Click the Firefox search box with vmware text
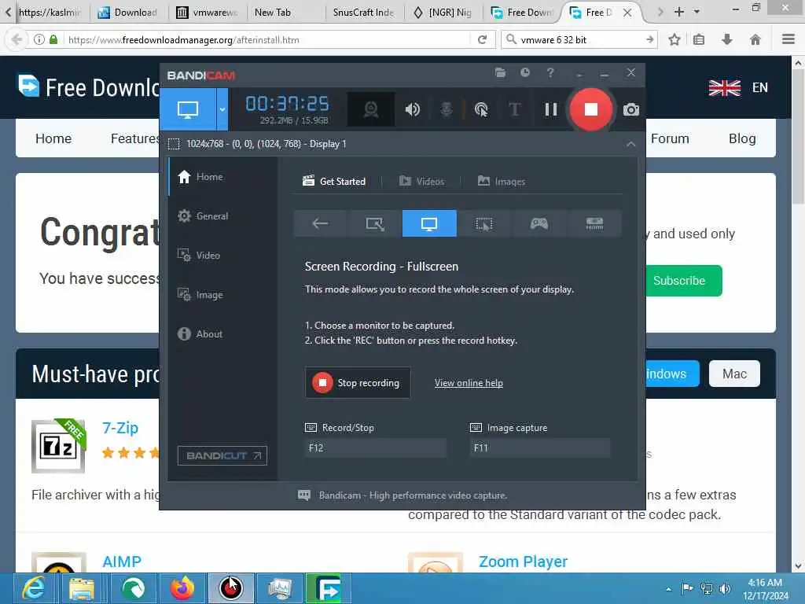Image resolution: width=805 pixels, height=604 pixels. 580,39
